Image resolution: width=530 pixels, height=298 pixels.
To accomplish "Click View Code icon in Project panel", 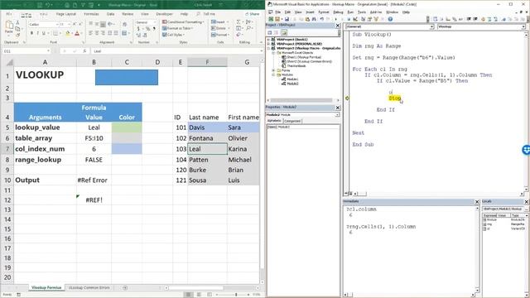I will coord(270,32).
